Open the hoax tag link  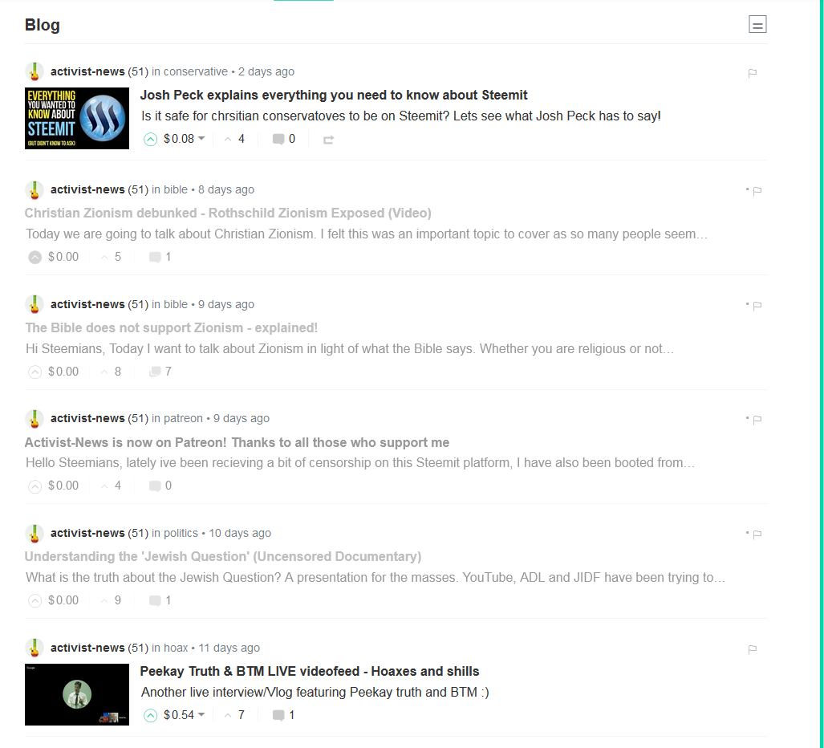click(176, 648)
